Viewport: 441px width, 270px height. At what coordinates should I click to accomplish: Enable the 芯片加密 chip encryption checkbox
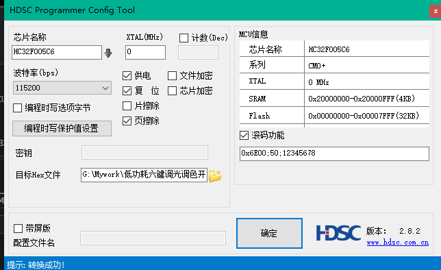[172, 90]
